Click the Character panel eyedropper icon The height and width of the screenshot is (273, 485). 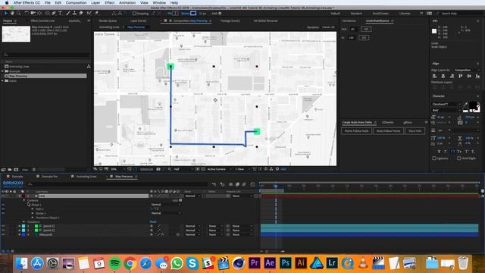(466, 105)
